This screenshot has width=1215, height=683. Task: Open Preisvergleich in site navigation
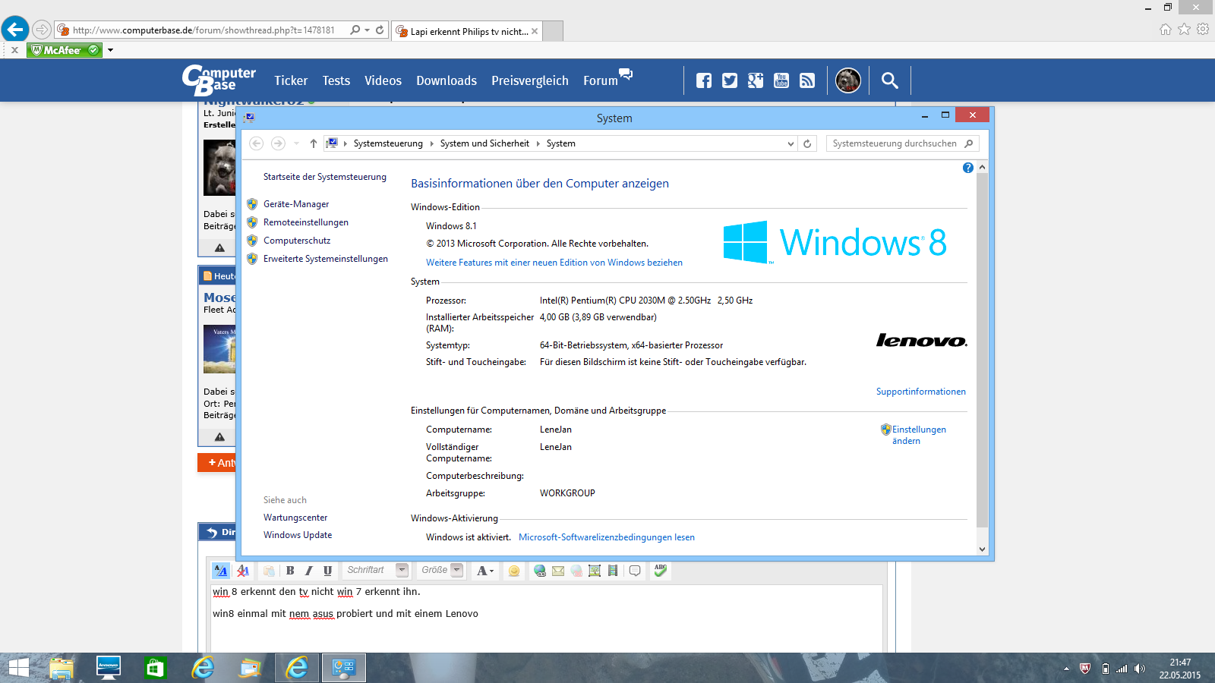[x=530, y=80]
